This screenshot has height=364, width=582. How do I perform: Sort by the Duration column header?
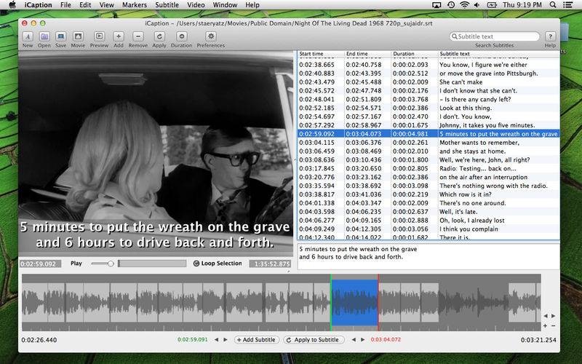tap(414, 53)
